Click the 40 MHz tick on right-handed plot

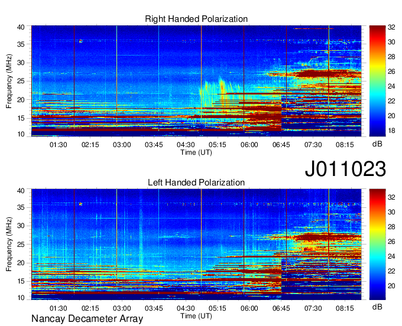click(21, 27)
